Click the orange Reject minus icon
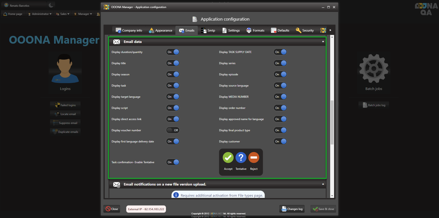 (254, 158)
